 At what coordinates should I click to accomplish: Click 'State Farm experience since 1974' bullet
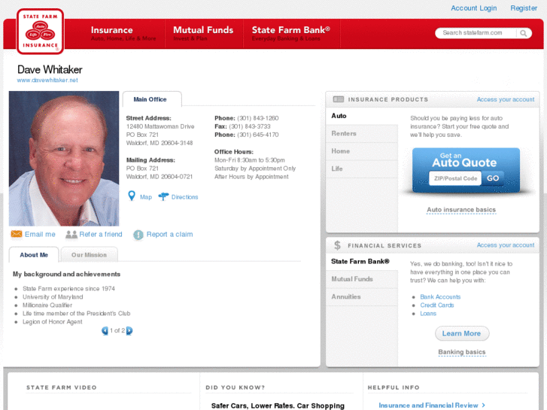click(68, 289)
